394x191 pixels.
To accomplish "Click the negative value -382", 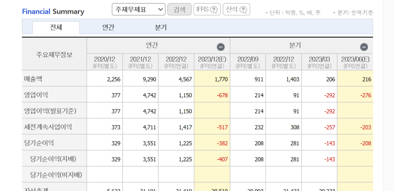I will click(x=222, y=143).
